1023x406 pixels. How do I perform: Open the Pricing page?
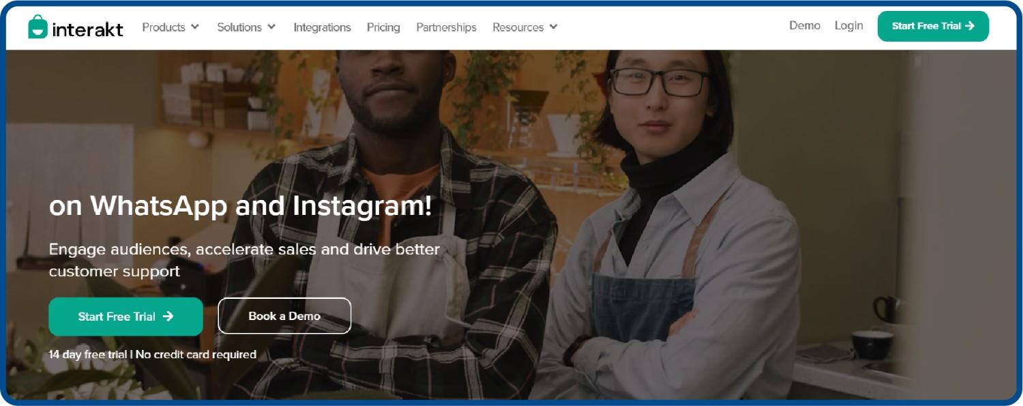click(383, 27)
